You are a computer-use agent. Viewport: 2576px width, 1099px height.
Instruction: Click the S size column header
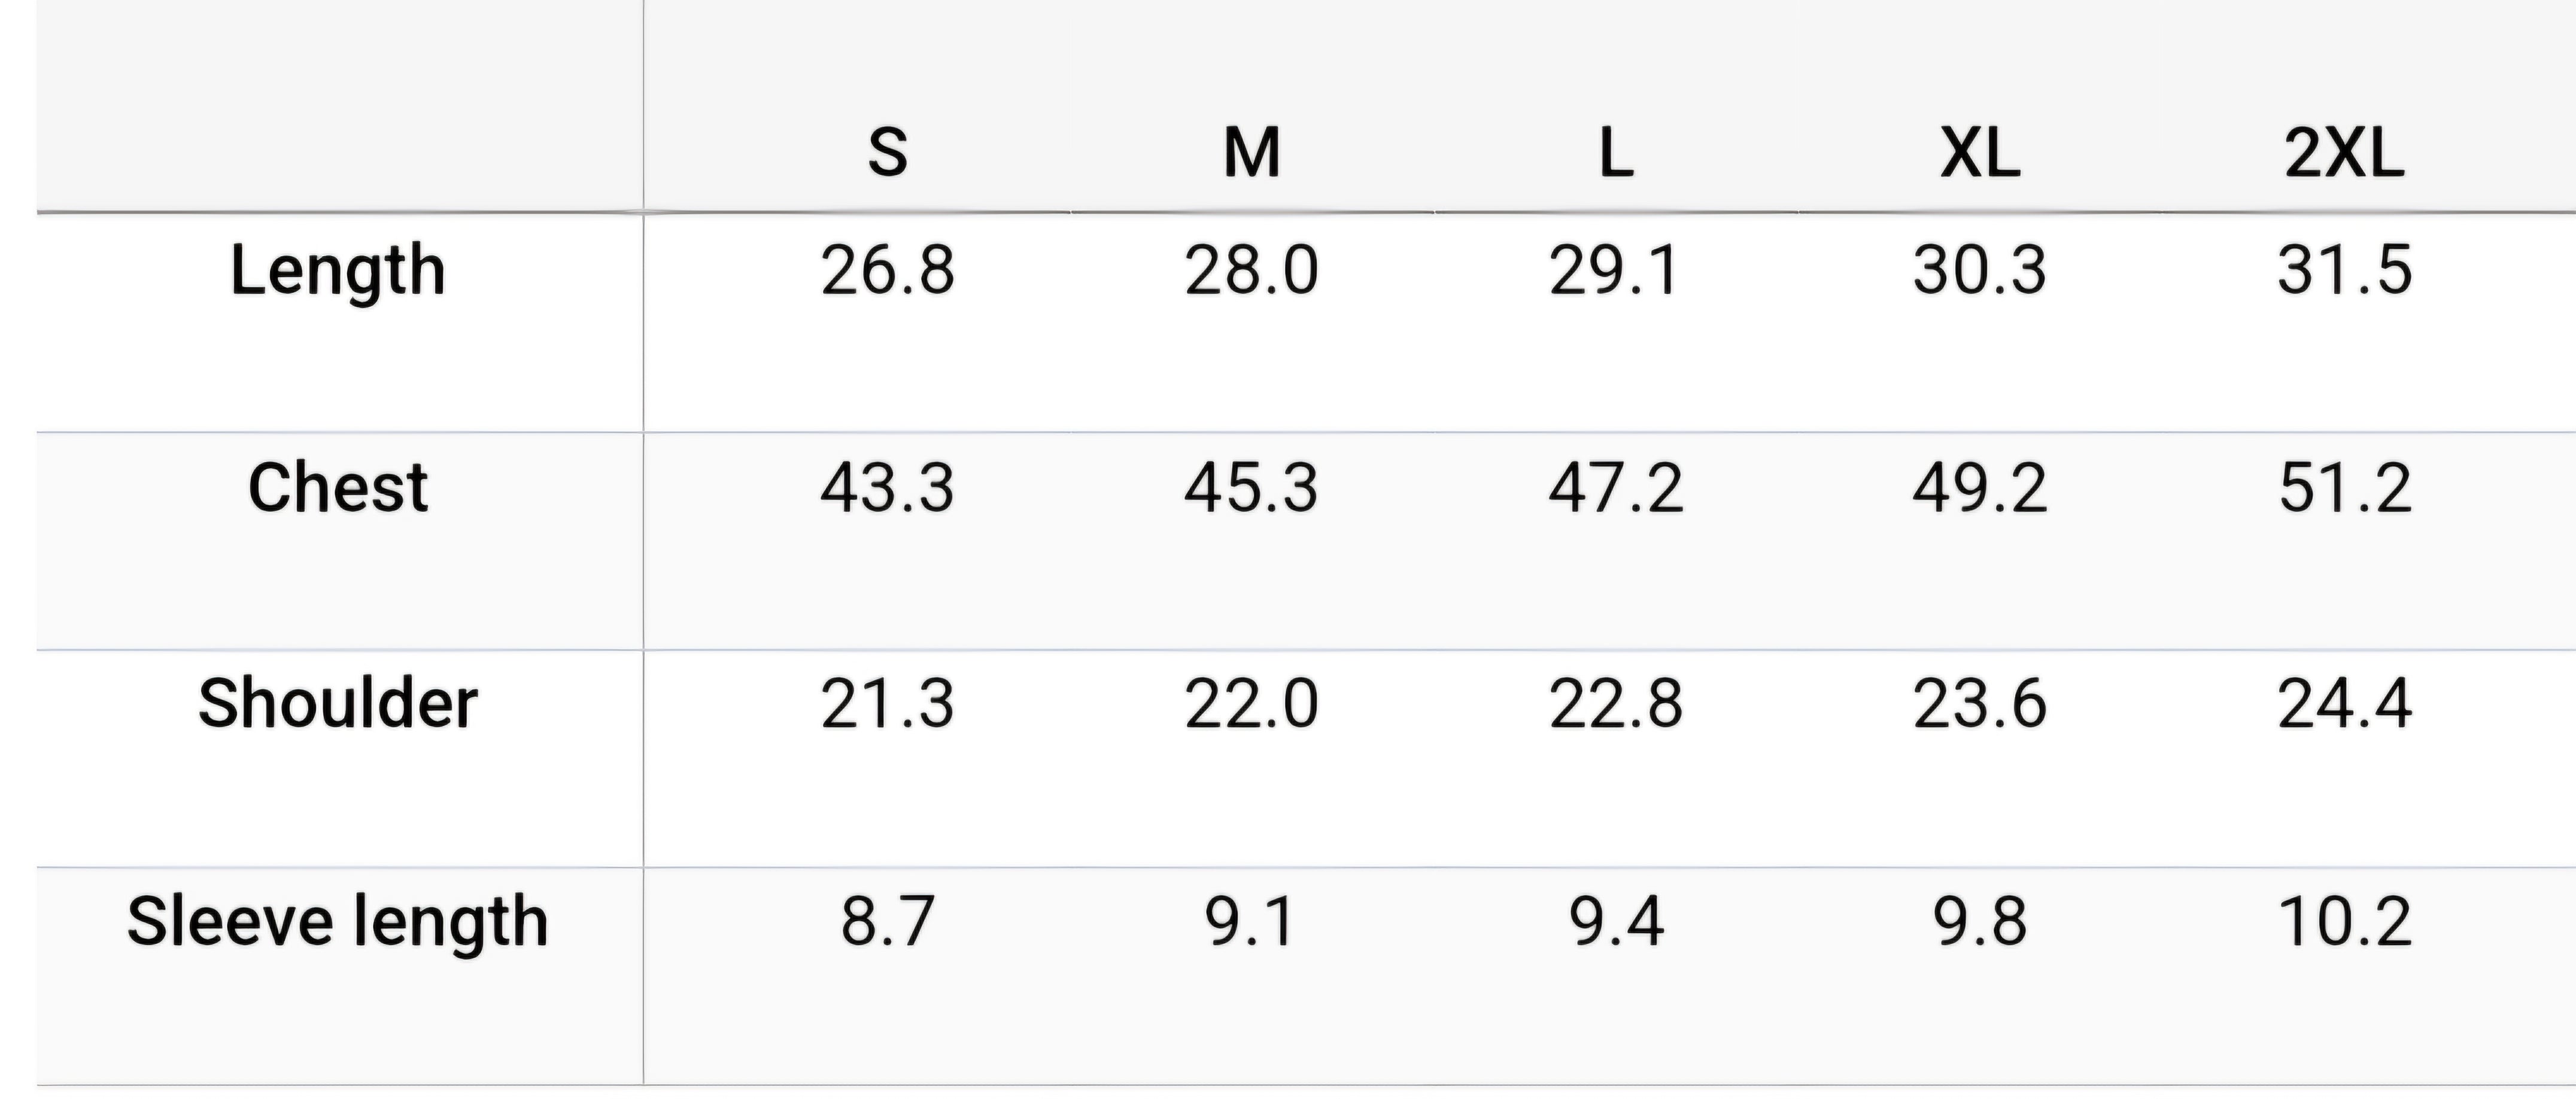click(x=888, y=153)
